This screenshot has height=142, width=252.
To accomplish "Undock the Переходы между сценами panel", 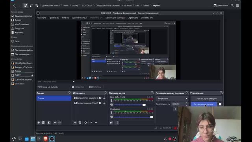I will point(187,93).
